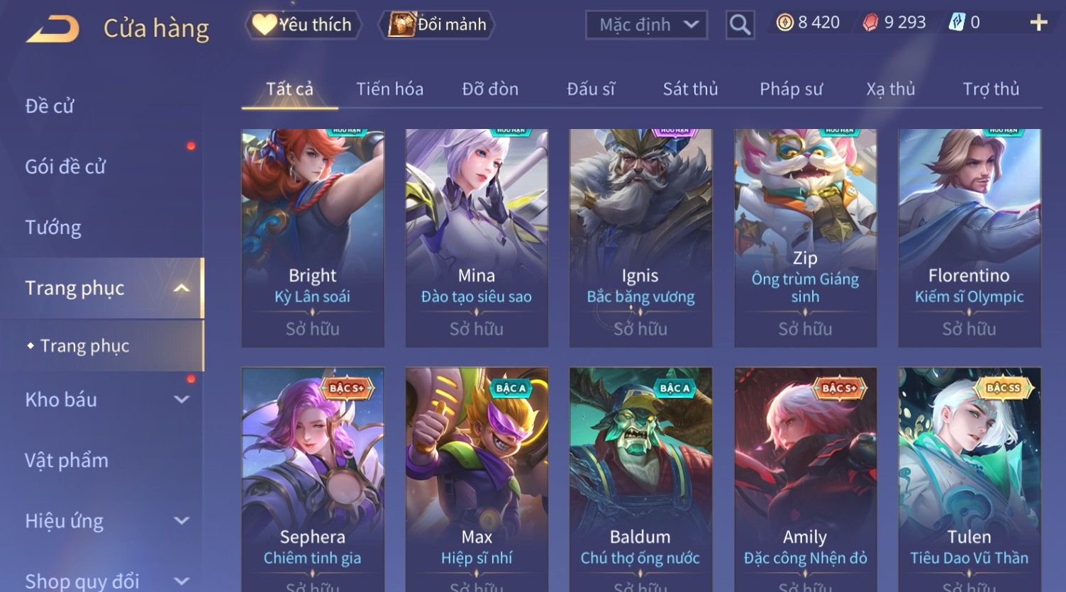Screen dimensions: 1066x592
Task: Switch to the Pháp sư tab
Action: [791, 89]
